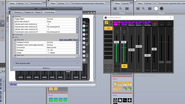Click the 50 ms PRE DLY fader handle
Screen dimensions: 185x104
pos(132,50)
